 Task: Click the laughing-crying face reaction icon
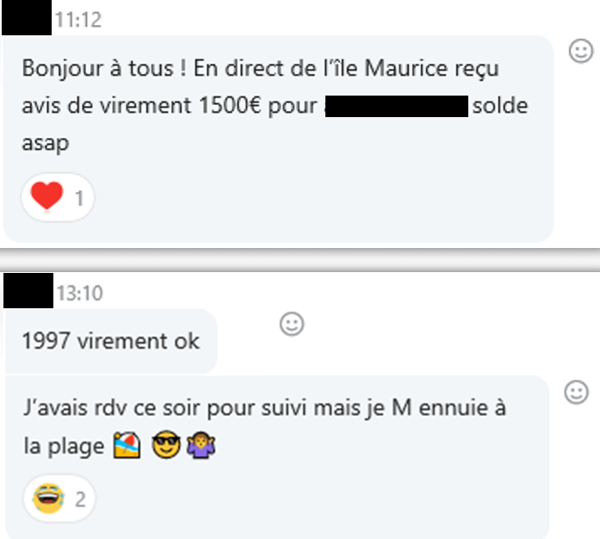[x=48, y=499]
